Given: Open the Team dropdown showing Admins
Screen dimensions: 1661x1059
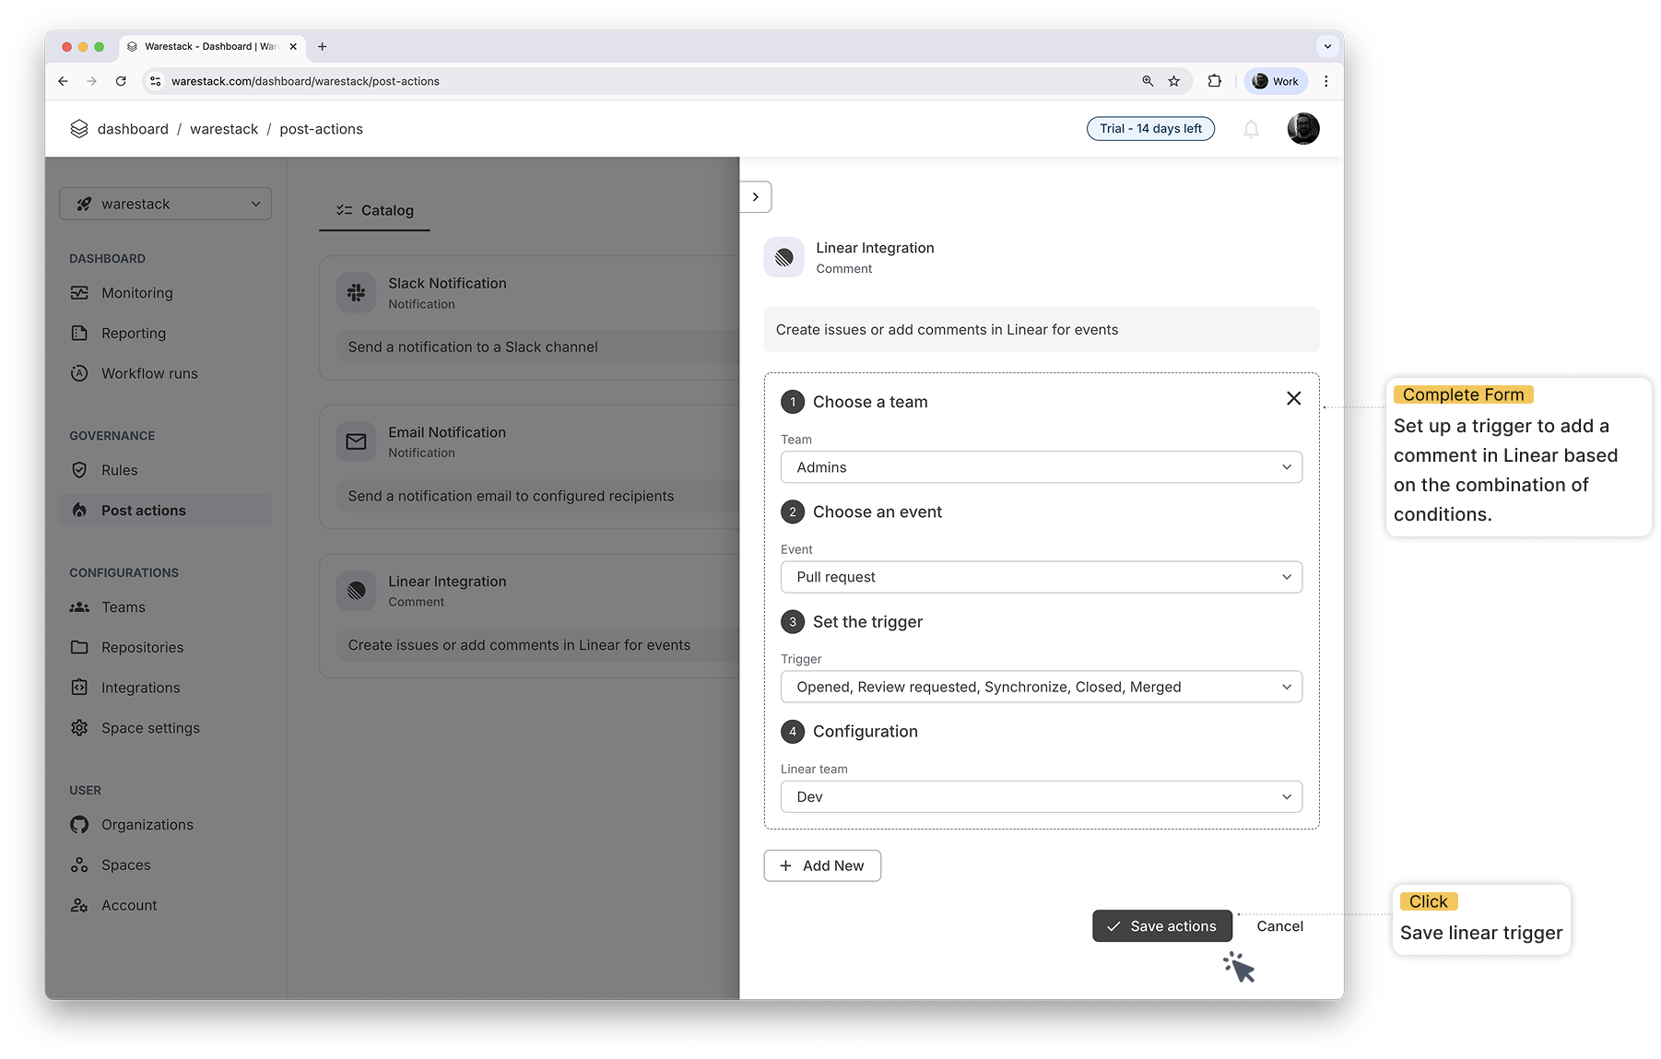Looking at the screenshot, I should (x=1041, y=467).
